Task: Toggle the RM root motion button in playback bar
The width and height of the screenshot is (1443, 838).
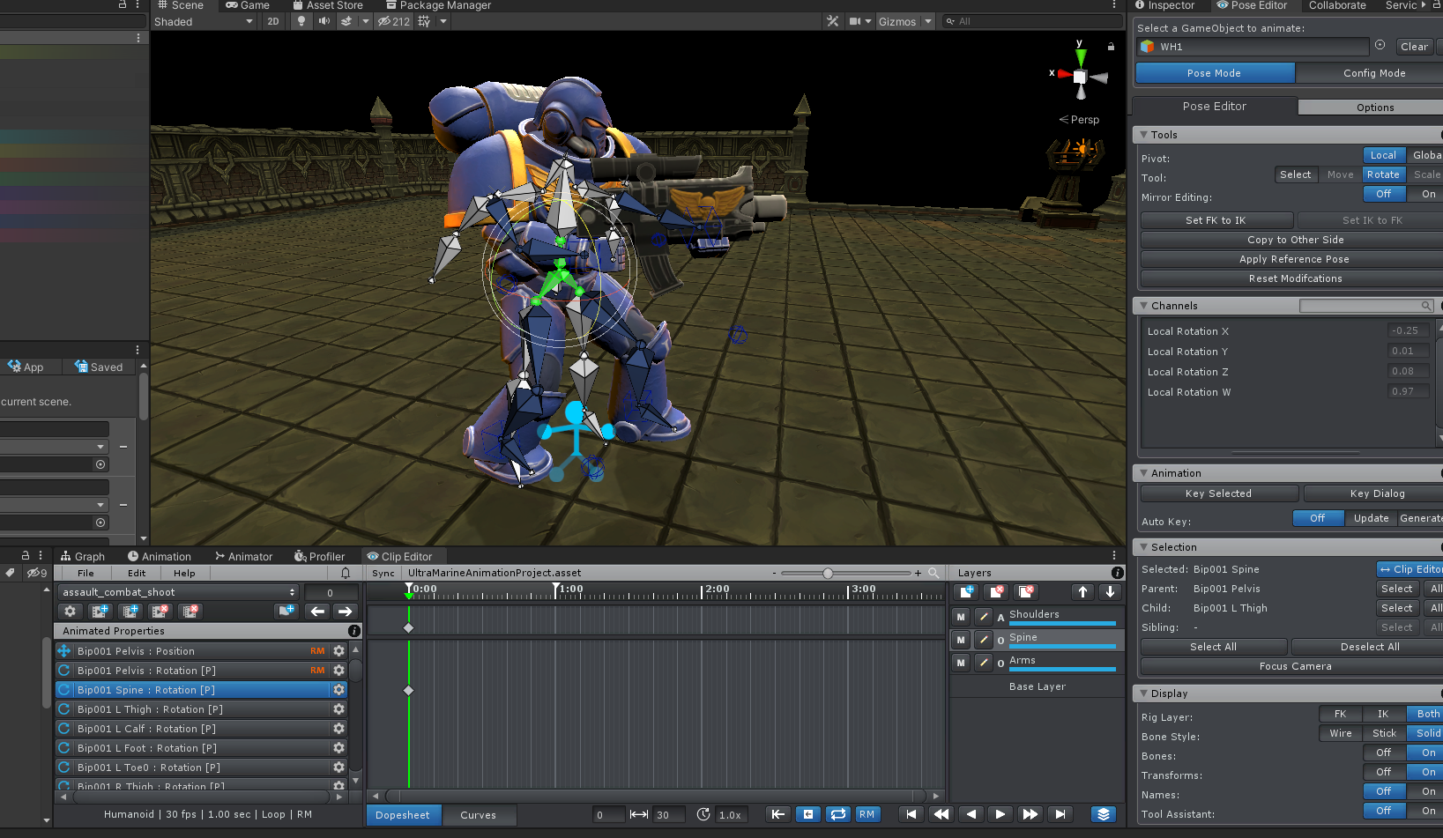Action: point(867,814)
